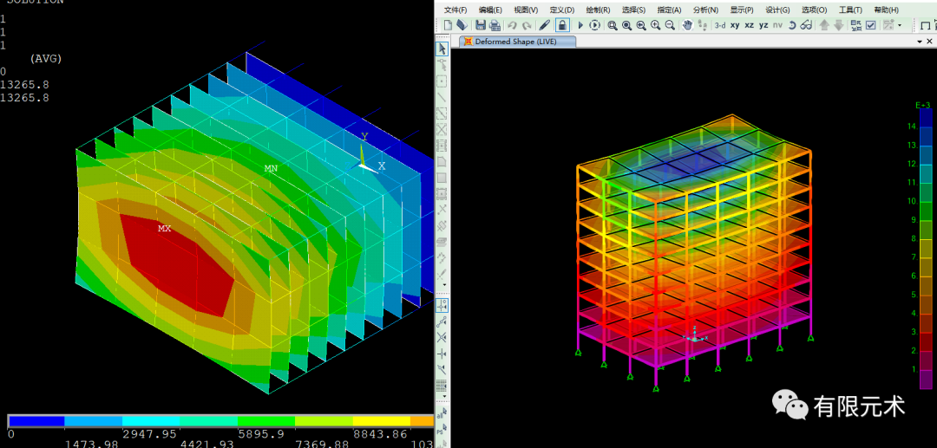Switch to the xz plane view
Viewport: 937px width, 448px height.
coord(750,25)
